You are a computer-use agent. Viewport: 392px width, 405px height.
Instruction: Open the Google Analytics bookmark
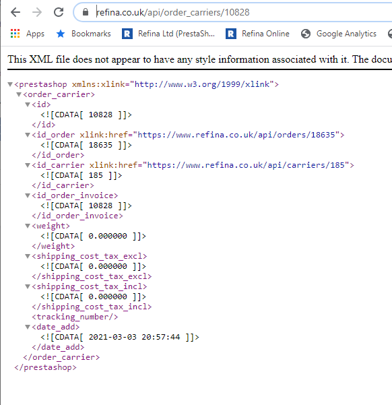point(339,34)
